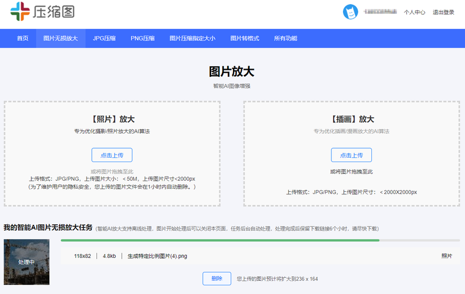Image resolution: width=465 pixels, height=294 pixels.
Task: Open the 图片压缩指定大小 tab
Action: (192, 38)
